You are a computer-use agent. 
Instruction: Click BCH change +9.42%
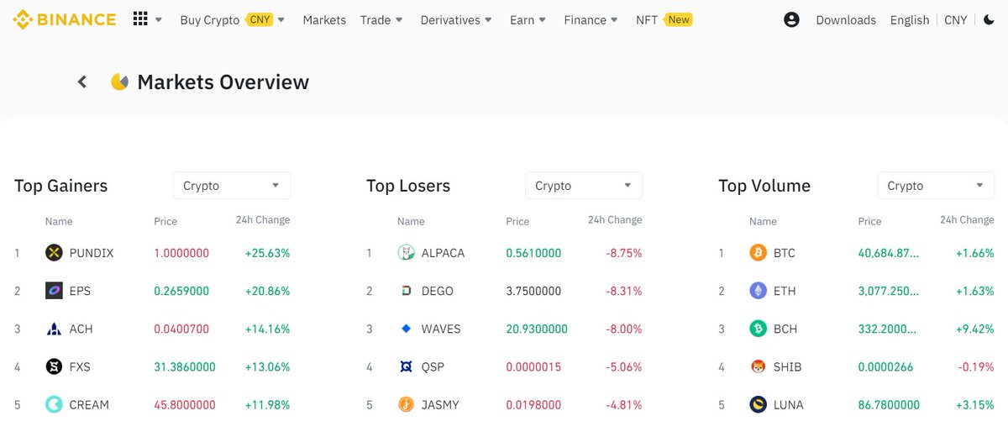(x=974, y=329)
